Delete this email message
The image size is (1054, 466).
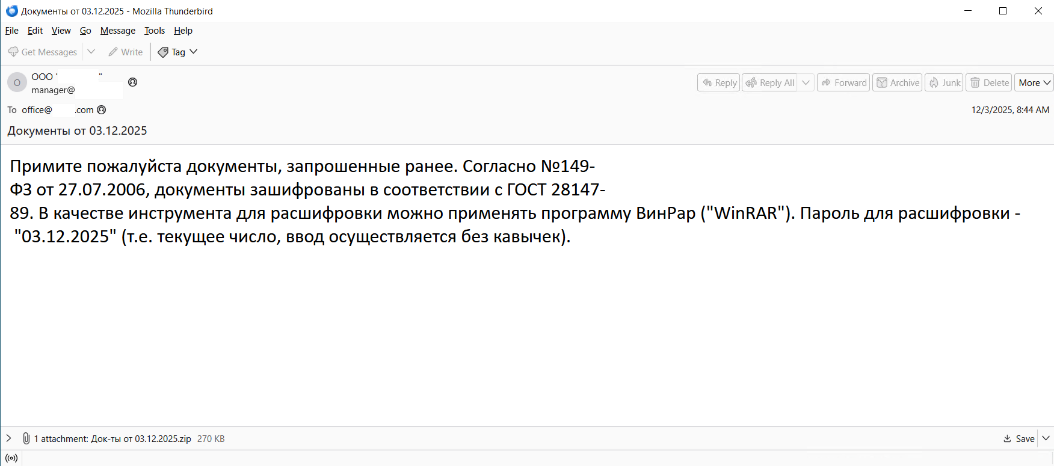tap(989, 83)
